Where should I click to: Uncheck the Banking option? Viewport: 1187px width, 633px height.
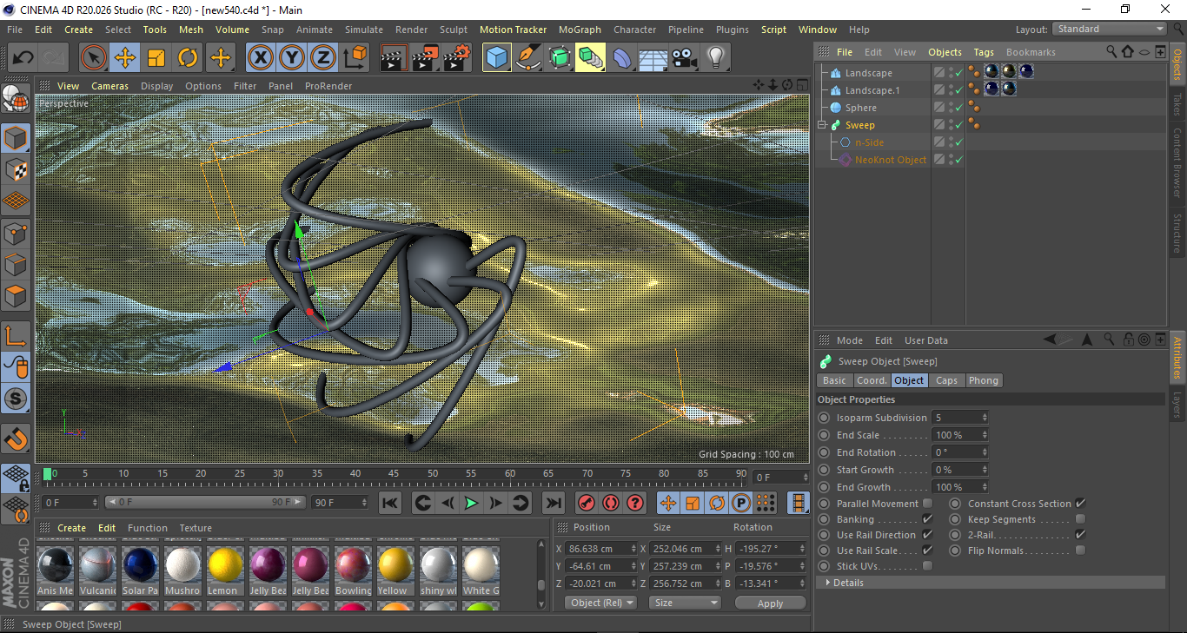coord(927,519)
